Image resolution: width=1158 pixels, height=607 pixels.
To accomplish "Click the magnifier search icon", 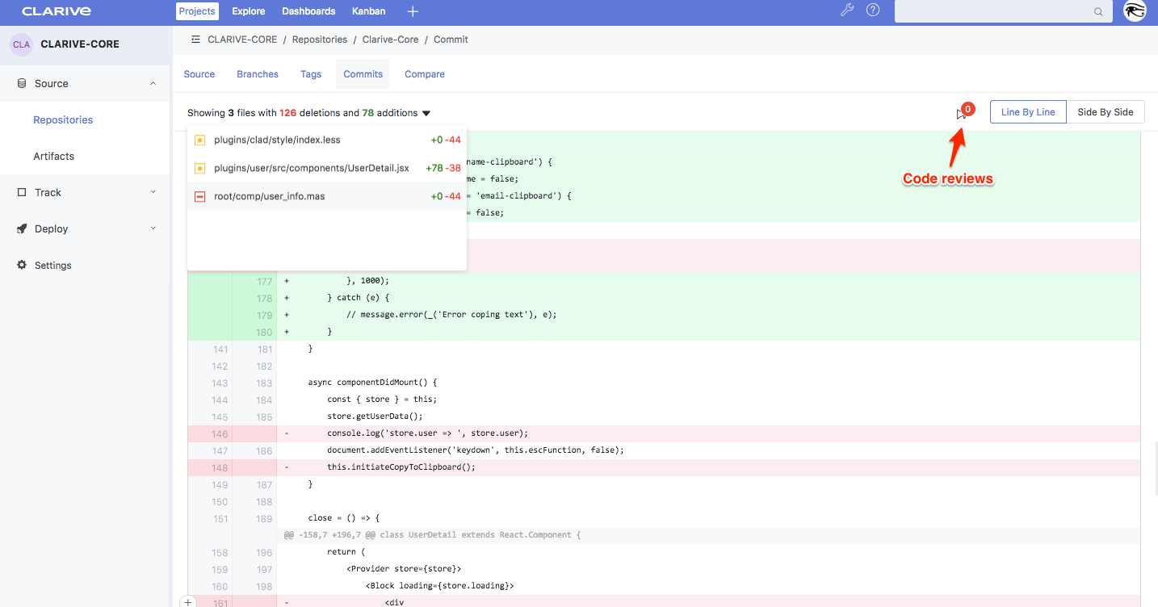I will (x=1098, y=12).
